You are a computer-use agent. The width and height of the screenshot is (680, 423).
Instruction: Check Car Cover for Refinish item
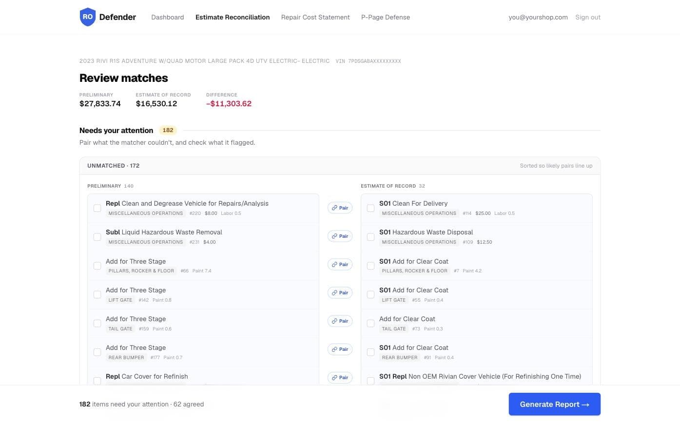(x=97, y=381)
